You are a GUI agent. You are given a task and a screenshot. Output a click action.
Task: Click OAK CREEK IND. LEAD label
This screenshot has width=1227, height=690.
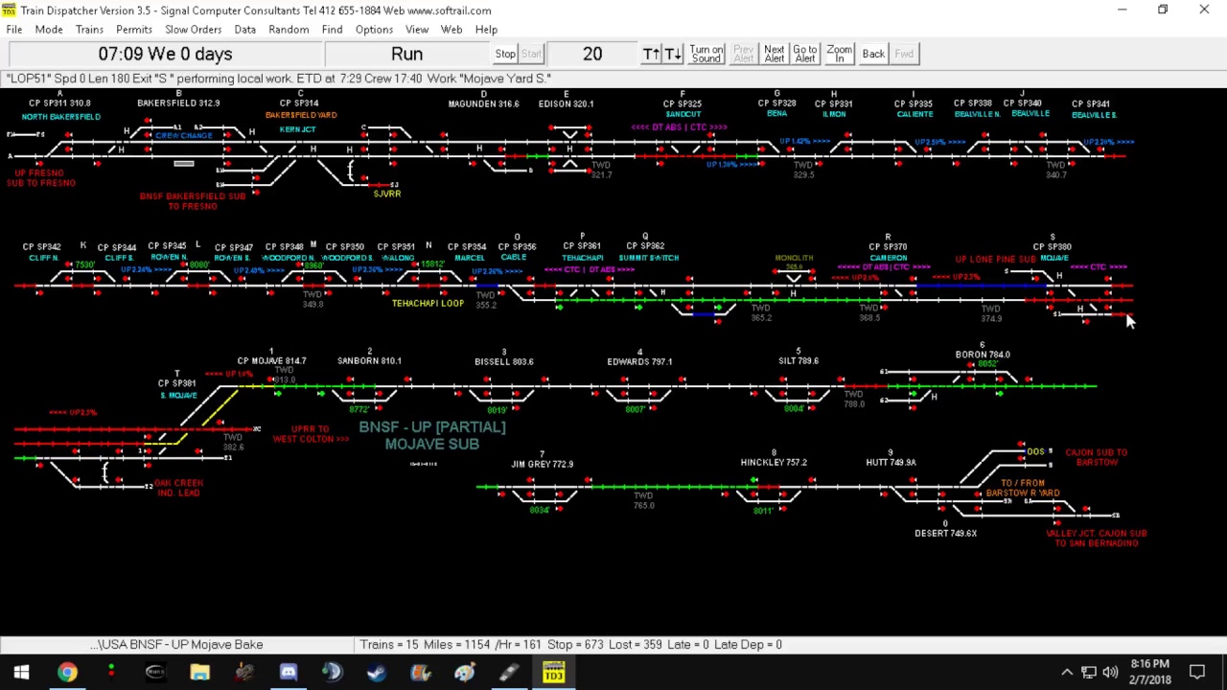(x=177, y=488)
